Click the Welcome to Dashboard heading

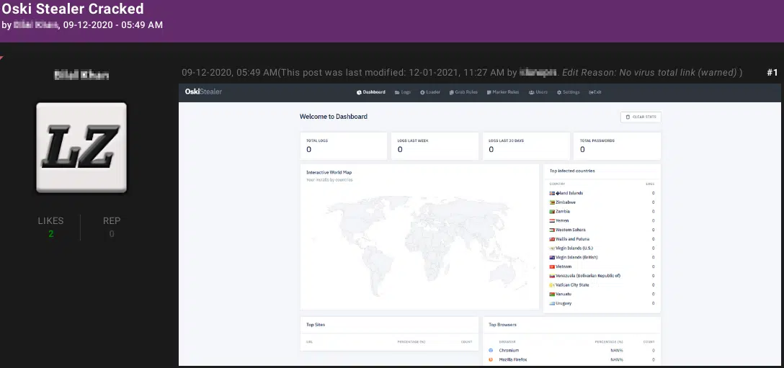coord(334,117)
